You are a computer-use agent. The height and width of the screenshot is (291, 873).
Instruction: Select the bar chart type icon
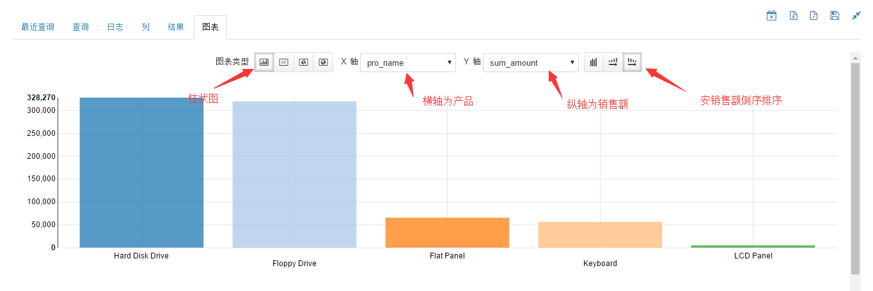[264, 62]
